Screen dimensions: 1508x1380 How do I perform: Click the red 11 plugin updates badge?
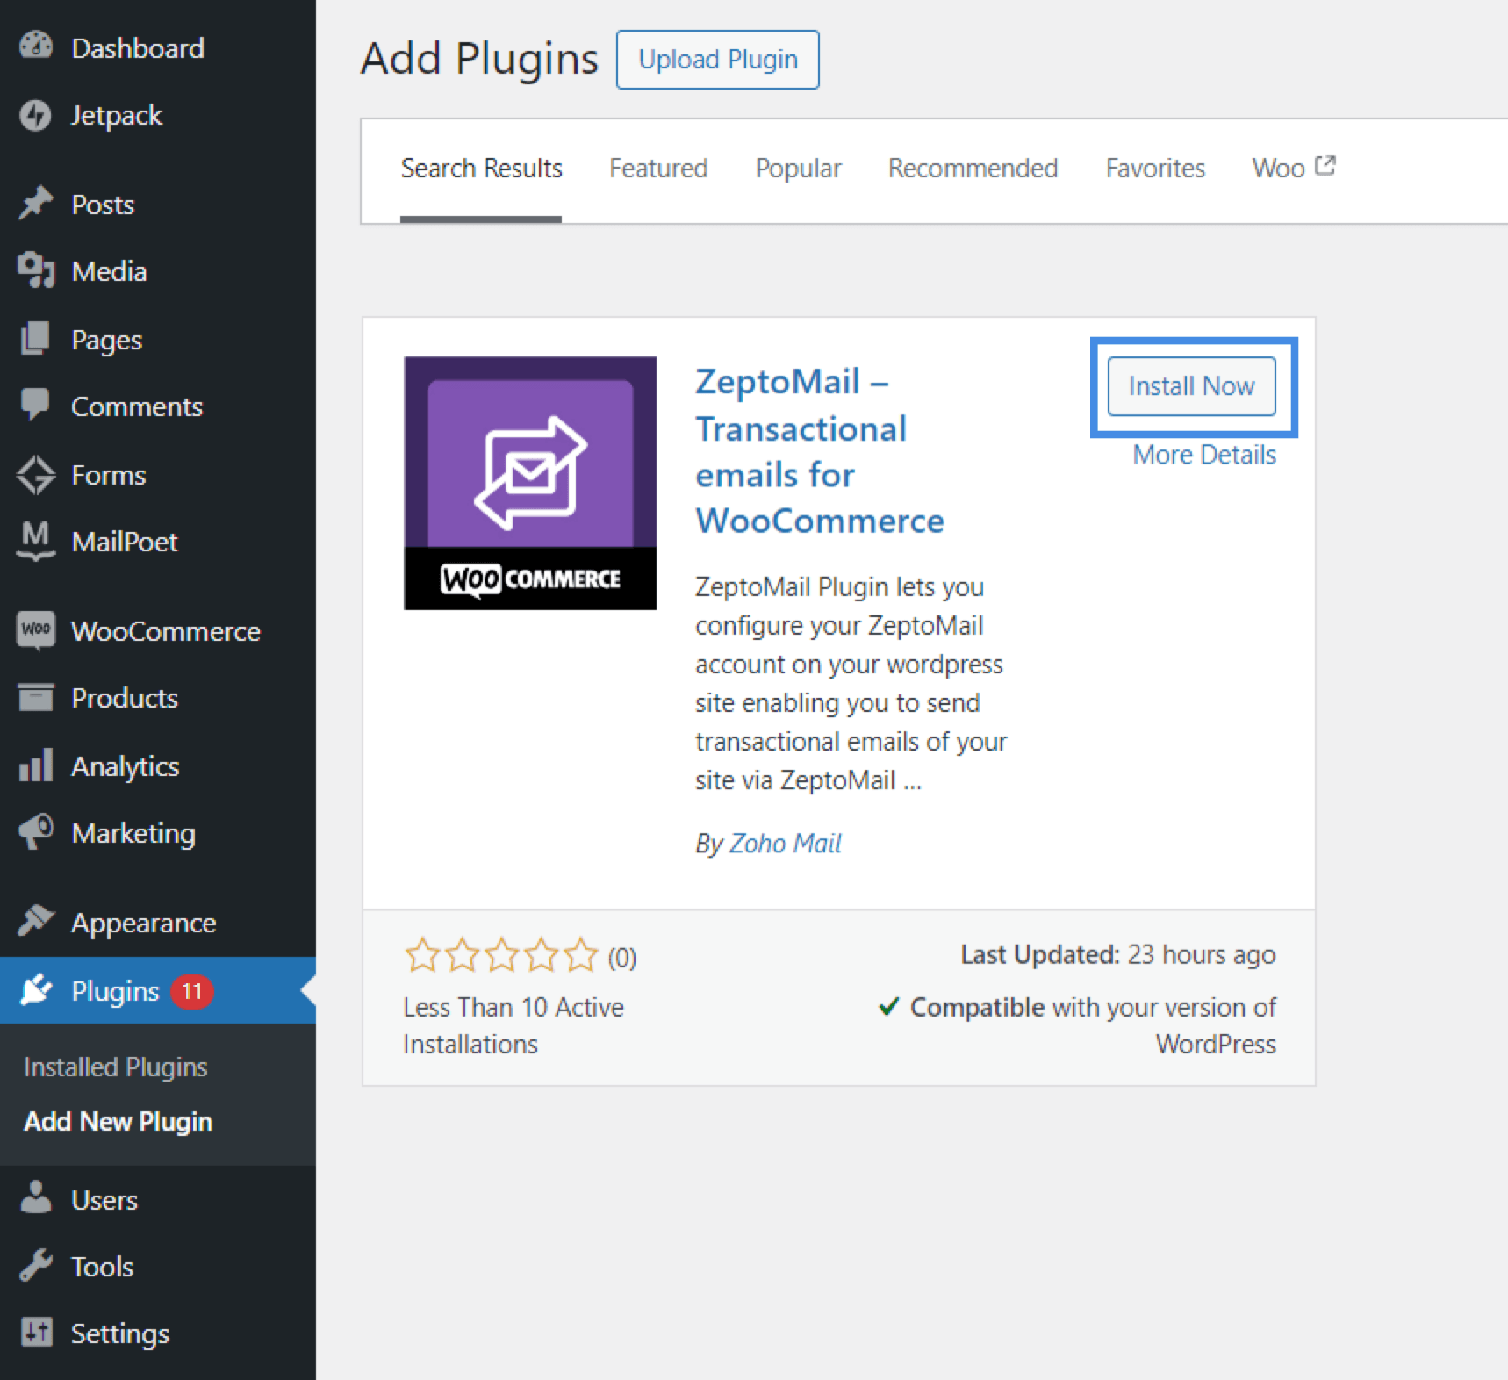192,991
